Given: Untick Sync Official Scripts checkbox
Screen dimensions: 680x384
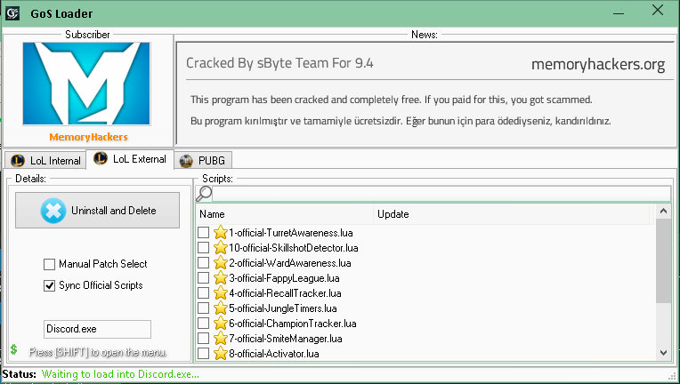Looking at the screenshot, I should pyautogui.click(x=50, y=285).
